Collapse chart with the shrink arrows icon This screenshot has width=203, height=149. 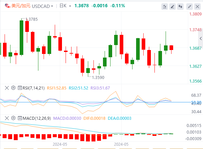(190, 7)
